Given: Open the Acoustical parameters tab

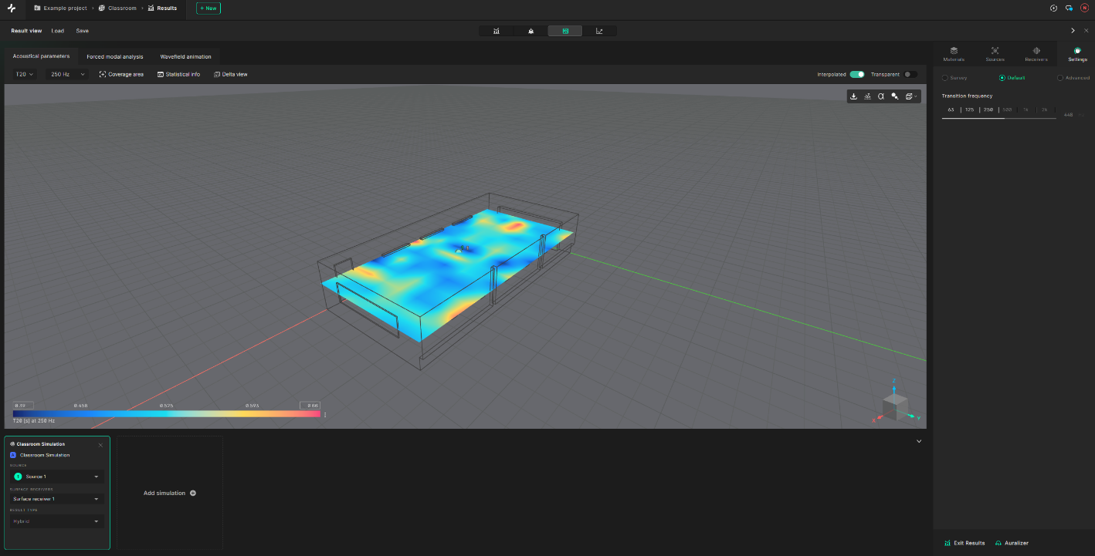Looking at the screenshot, I should (41, 56).
